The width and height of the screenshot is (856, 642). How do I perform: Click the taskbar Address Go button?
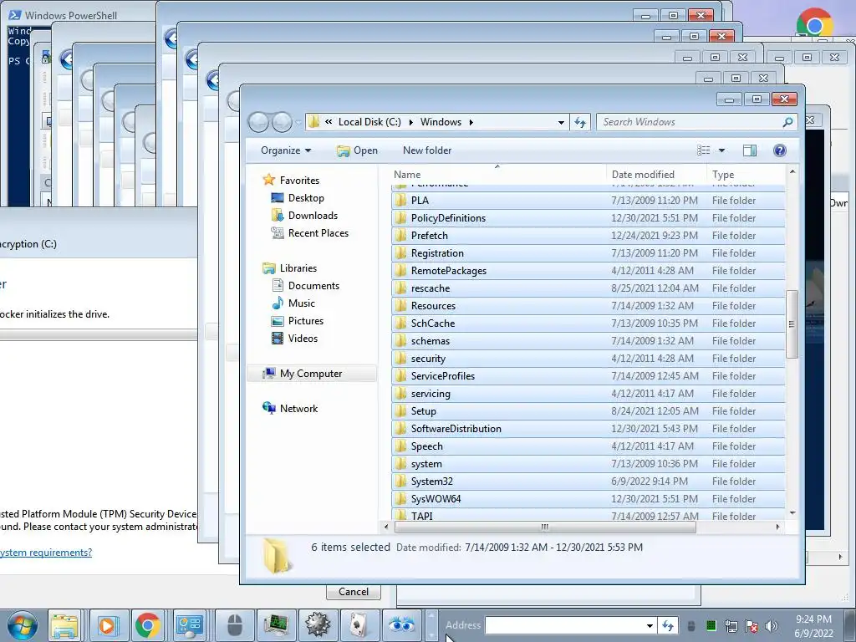point(667,625)
